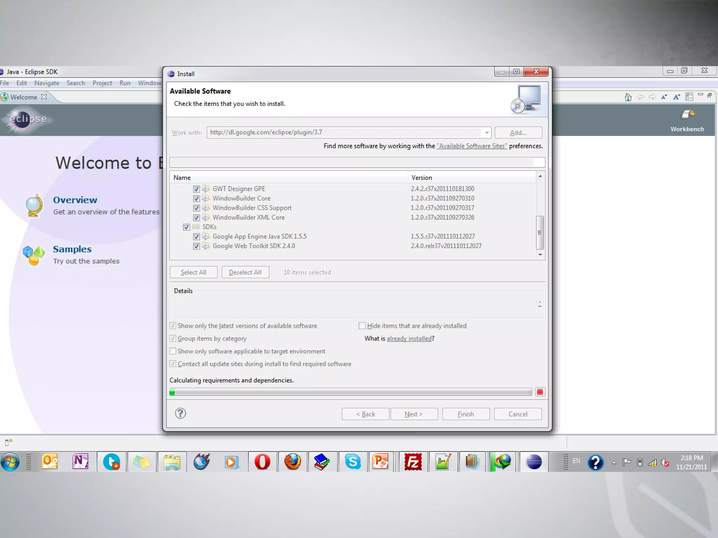Click the Home icon in Welcome toolbar
718x538 pixels.
(x=628, y=97)
